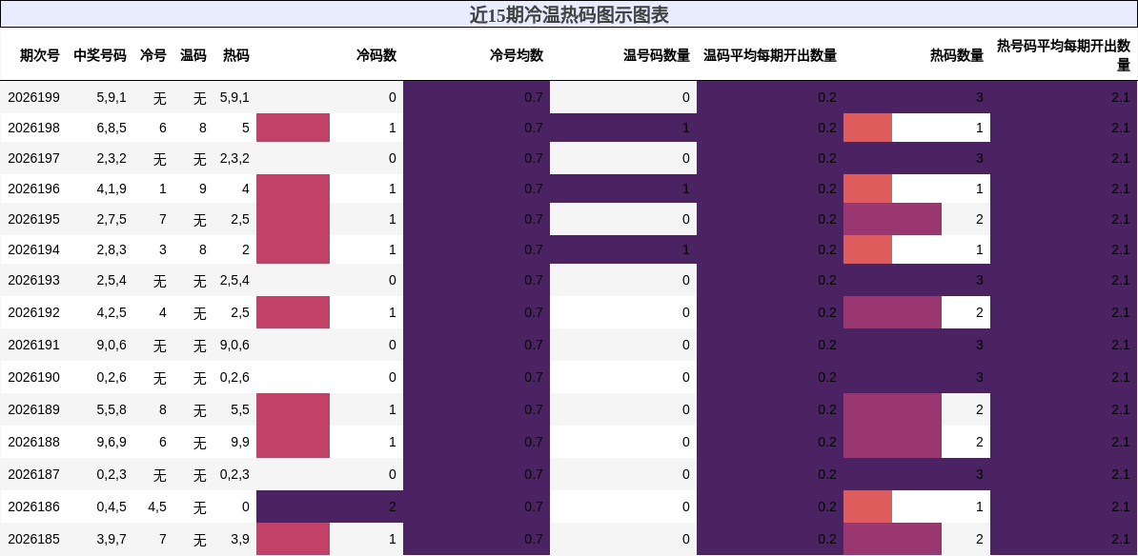Select issue number 2026194
Screen dimensions: 1138x556
34,249
